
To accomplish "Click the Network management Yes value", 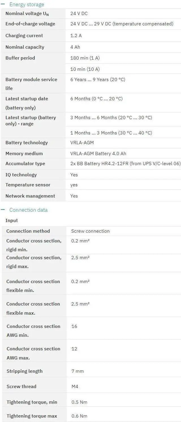I will click(74, 196).
